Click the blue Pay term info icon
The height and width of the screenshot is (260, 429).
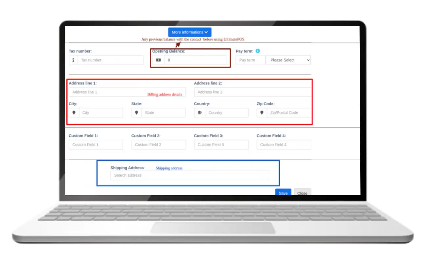pyautogui.click(x=258, y=51)
